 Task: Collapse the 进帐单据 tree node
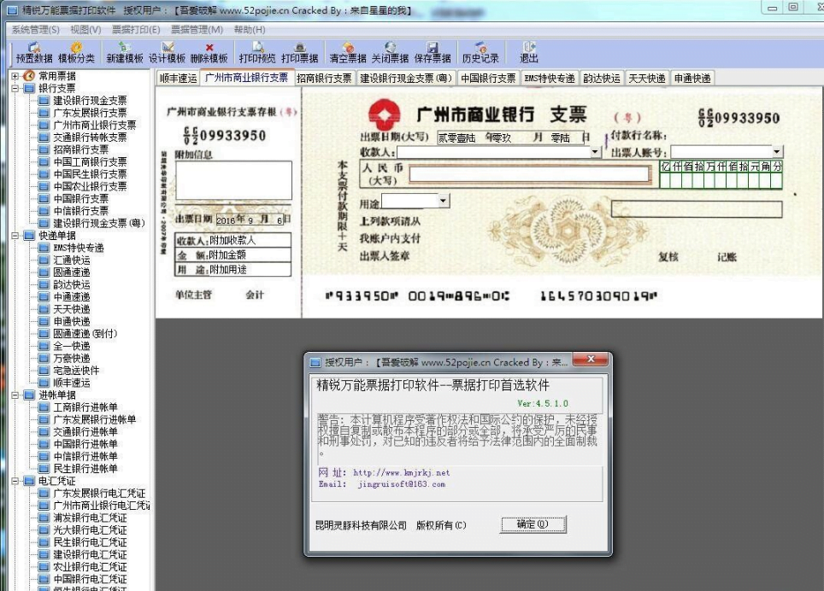click(x=15, y=395)
